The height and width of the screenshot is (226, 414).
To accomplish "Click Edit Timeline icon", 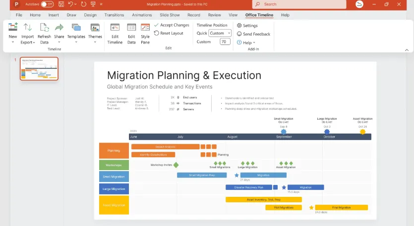I will 115,27.
